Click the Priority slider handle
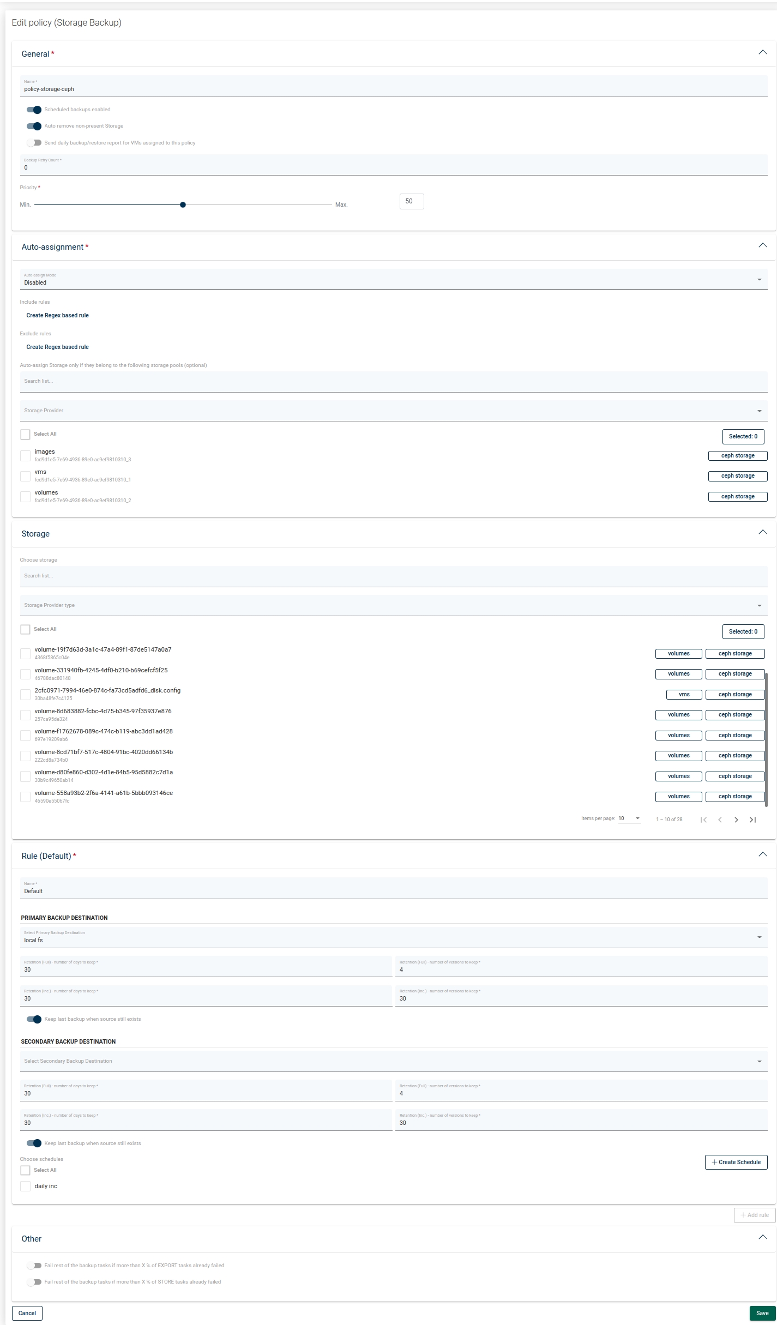 pos(183,205)
